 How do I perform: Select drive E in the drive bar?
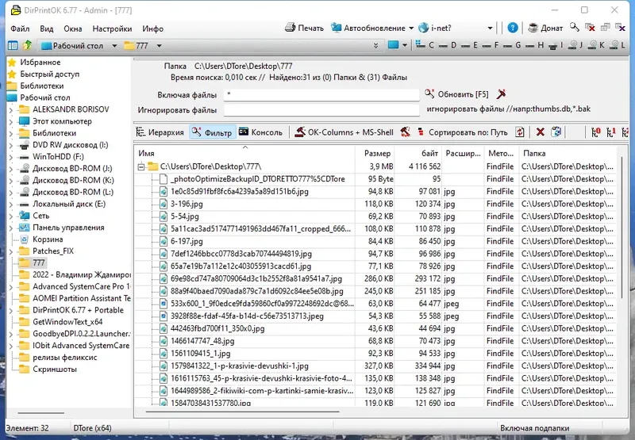point(470,45)
